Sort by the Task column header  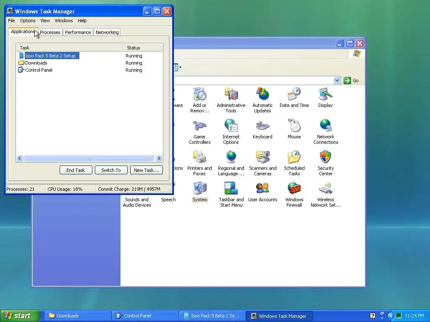tap(70, 48)
